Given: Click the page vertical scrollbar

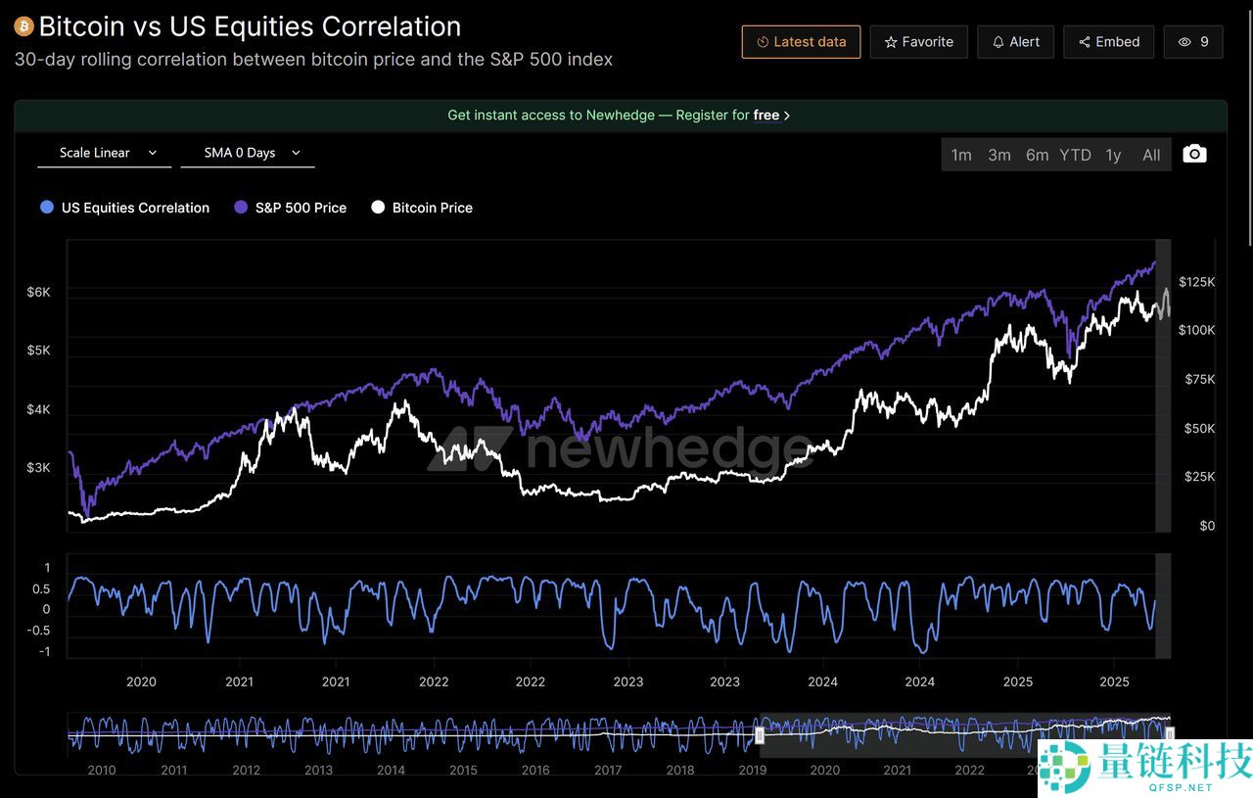Looking at the screenshot, I should point(1248,117).
